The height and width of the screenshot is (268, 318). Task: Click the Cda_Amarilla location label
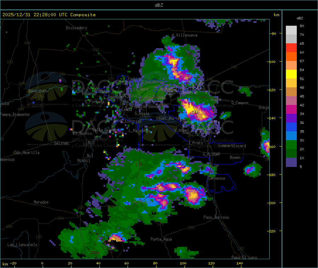coord(26,152)
